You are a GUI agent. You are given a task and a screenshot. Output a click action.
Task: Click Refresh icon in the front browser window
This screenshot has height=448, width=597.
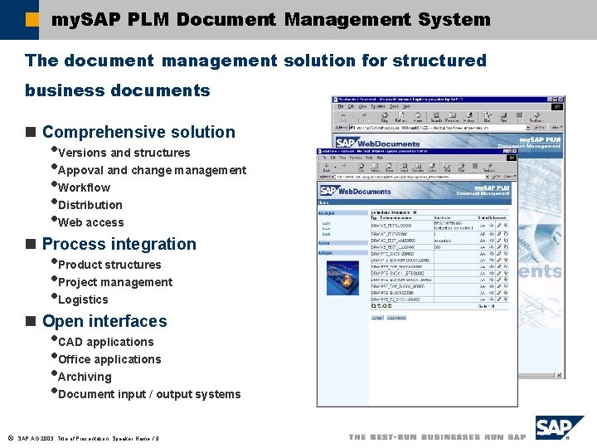(376, 168)
